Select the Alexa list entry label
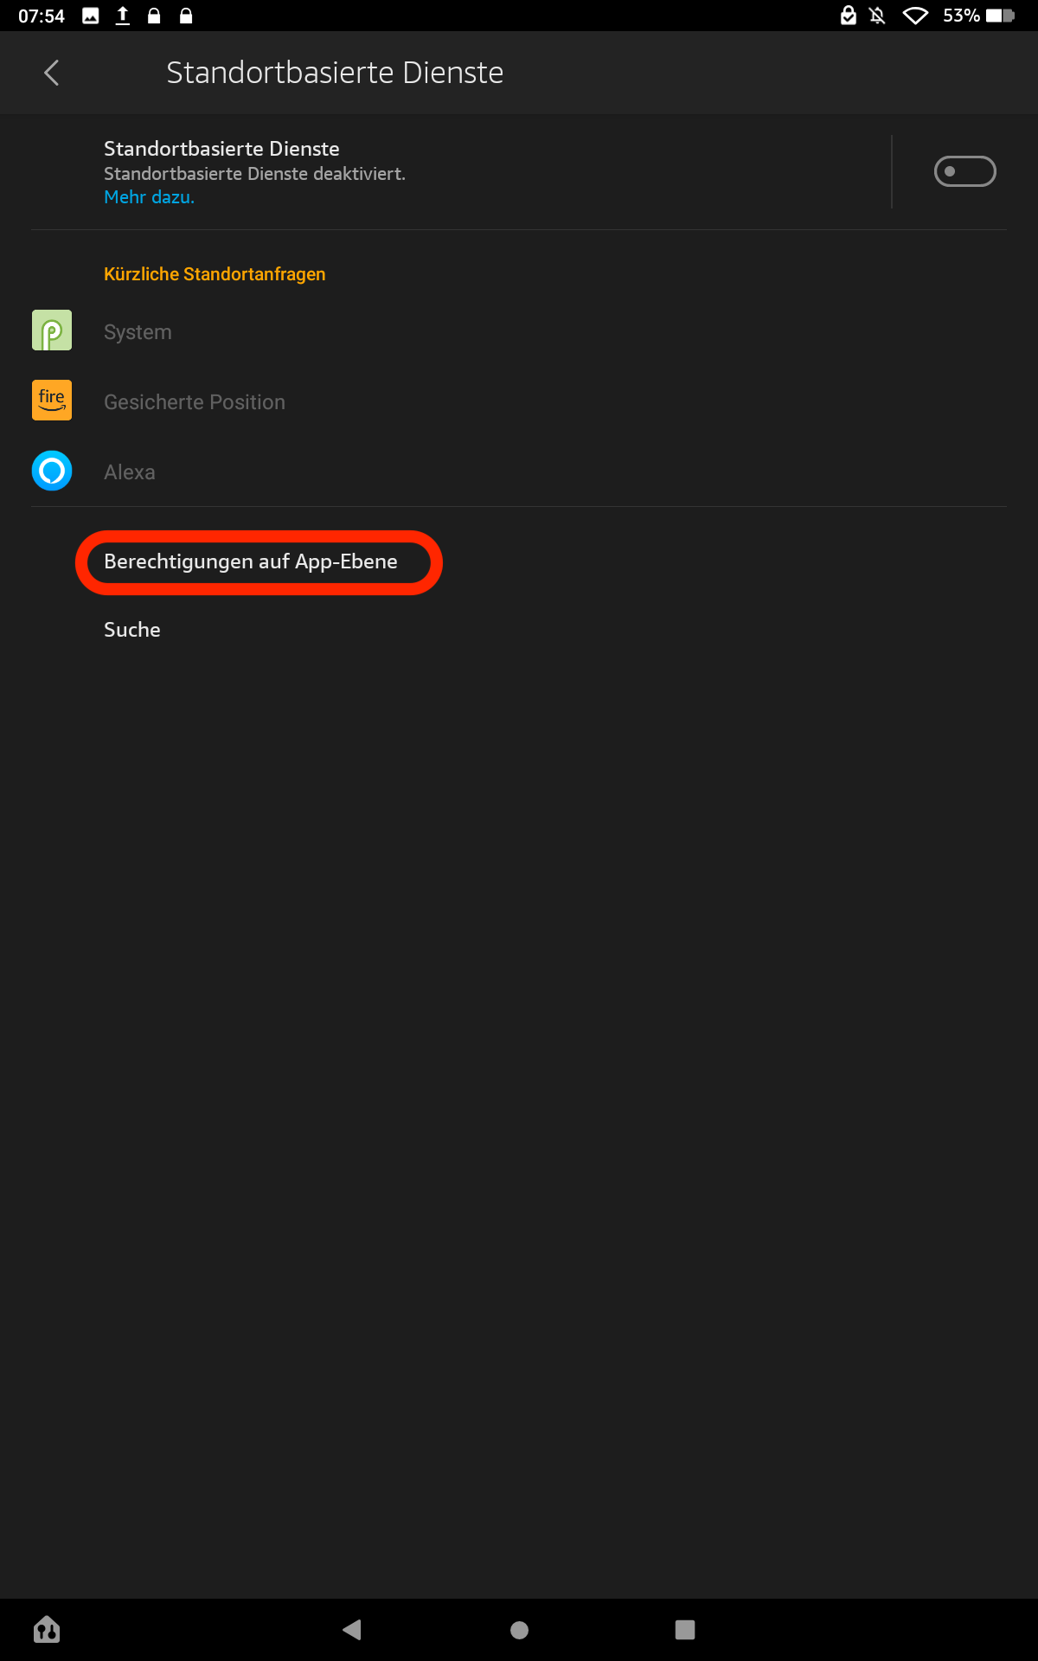This screenshot has width=1038, height=1661. (x=130, y=472)
